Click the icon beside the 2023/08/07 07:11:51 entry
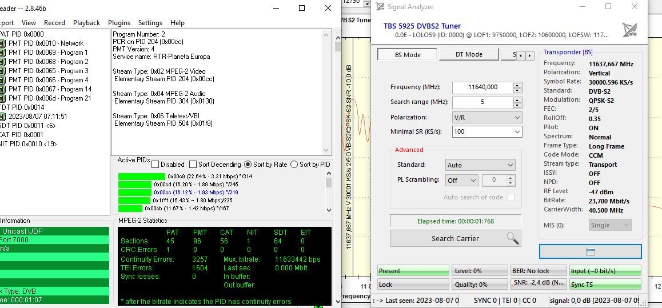Viewport: 662px width, 308px height. pyautogui.click(x=2, y=117)
